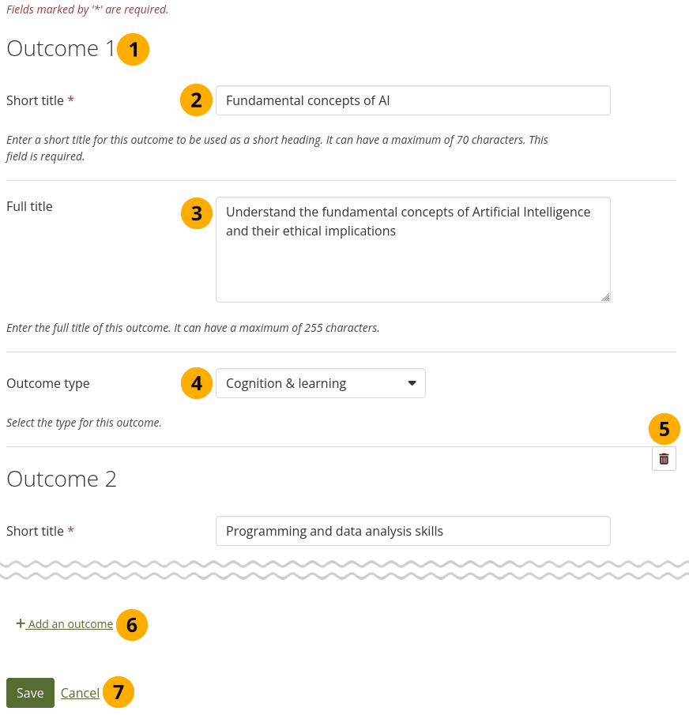This screenshot has height=715, width=689.
Task: Click the number 1 callout badge
Action: click(x=134, y=50)
